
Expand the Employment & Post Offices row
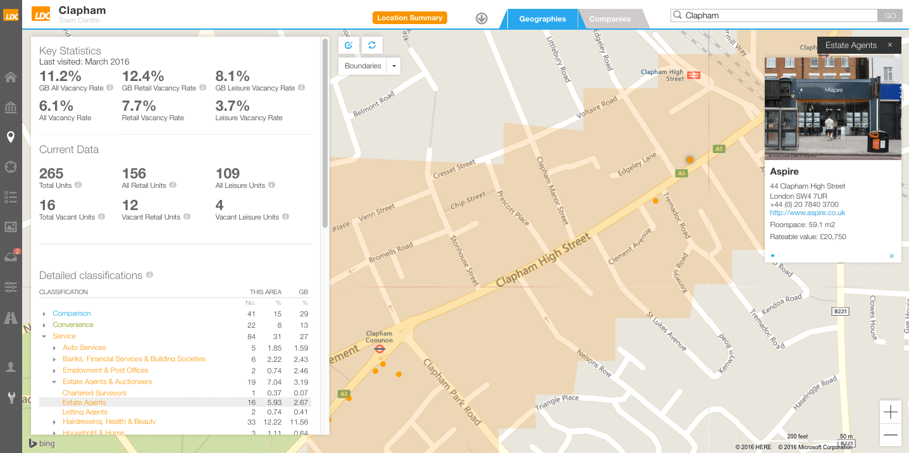[54, 371]
